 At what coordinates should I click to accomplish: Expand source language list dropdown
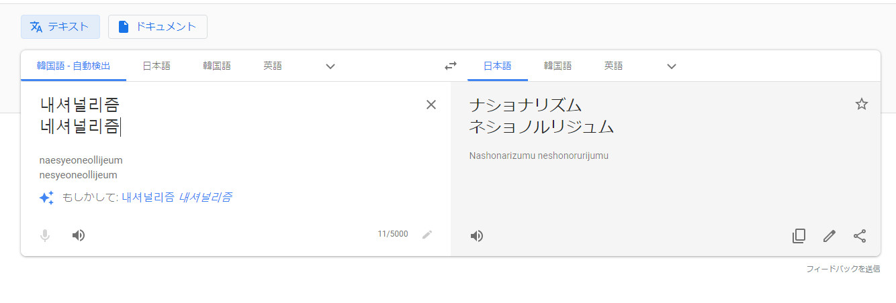pos(330,66)
